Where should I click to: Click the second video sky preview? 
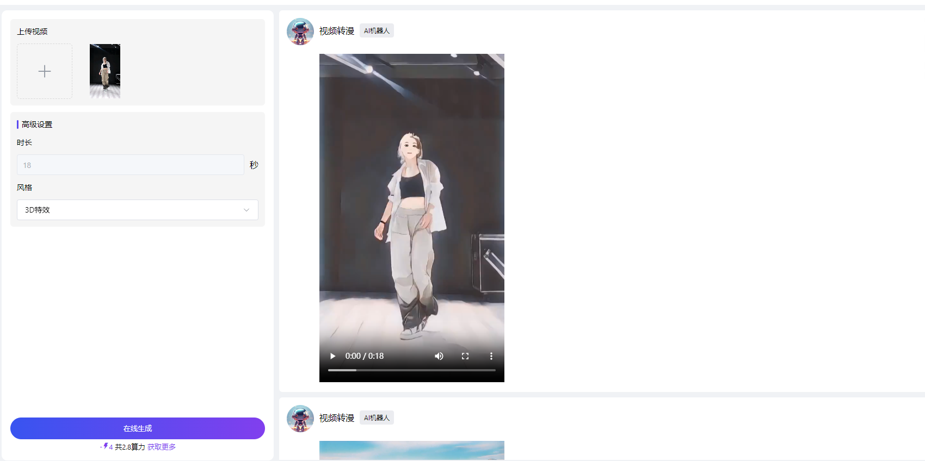(412, 451)
